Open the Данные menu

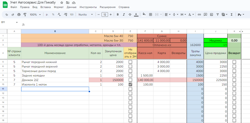(x=72, y=7)
